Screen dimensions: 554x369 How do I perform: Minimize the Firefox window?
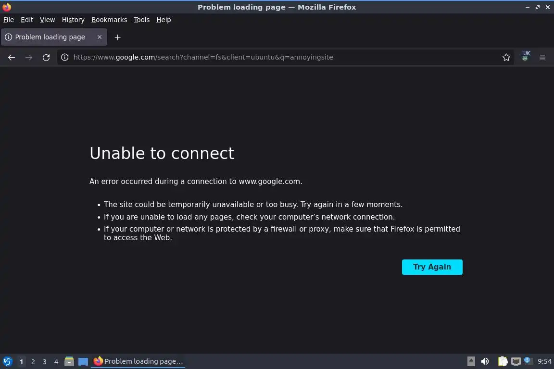[528, 7]
